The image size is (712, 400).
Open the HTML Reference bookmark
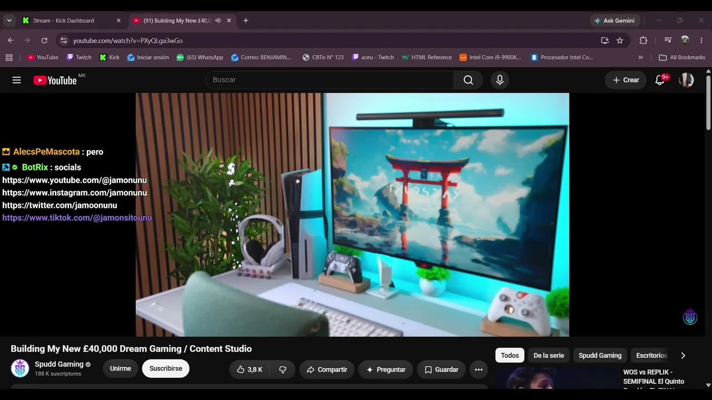point(427,57)
